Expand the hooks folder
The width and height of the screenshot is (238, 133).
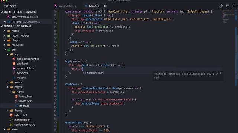(x=5, y=31)
